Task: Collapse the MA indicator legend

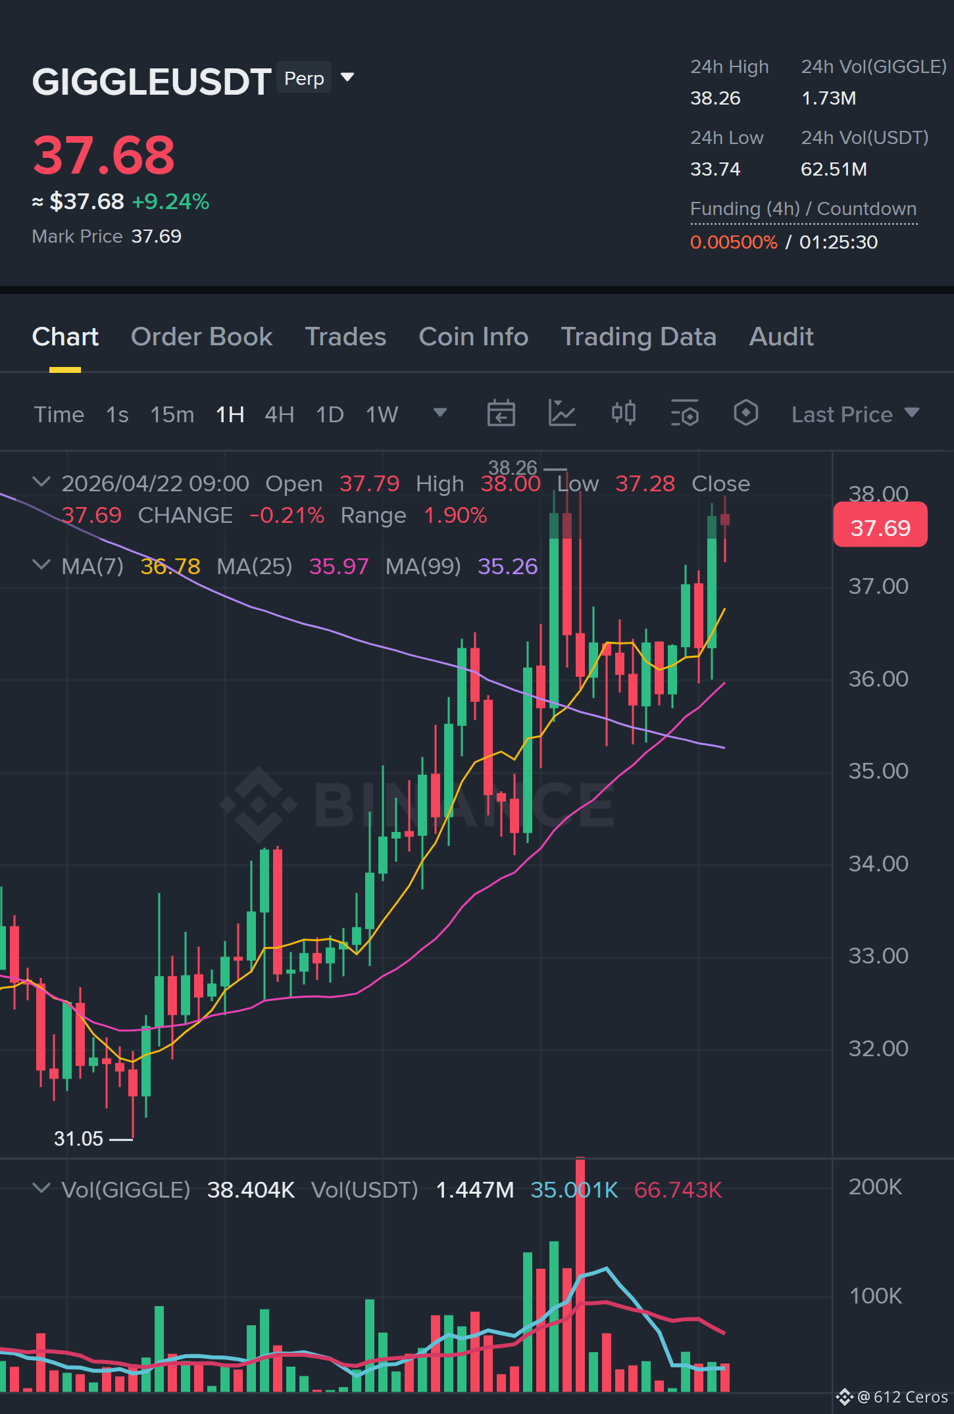Action: 41,565
